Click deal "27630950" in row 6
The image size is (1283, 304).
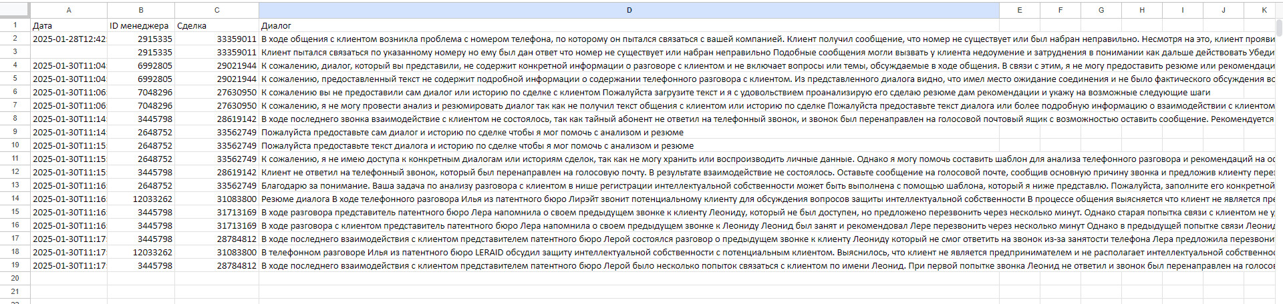coord(217,92)
